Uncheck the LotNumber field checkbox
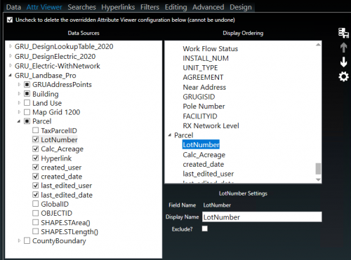Screen dimensions: 351x260 coord(36,139)
